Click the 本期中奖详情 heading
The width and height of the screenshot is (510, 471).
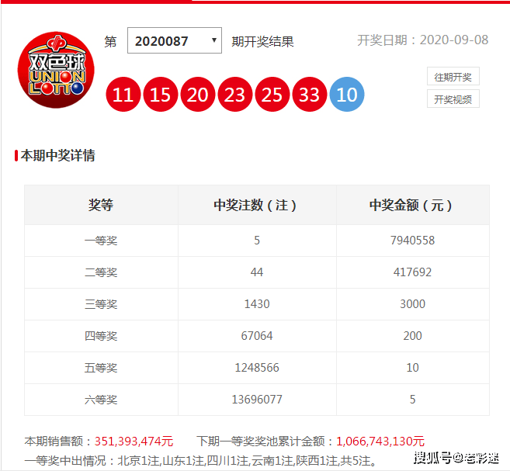[57, 155]
